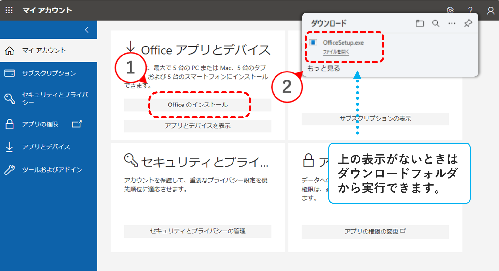Click the key magnifier security icon
The image size is (499, 271).
(x=10, y=98)
